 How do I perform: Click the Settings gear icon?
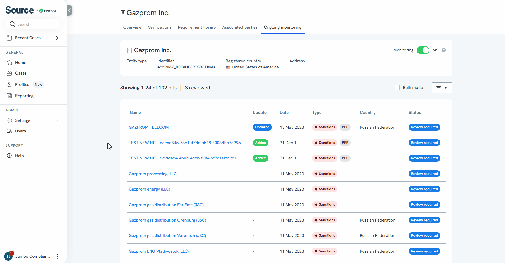(9, 120)
